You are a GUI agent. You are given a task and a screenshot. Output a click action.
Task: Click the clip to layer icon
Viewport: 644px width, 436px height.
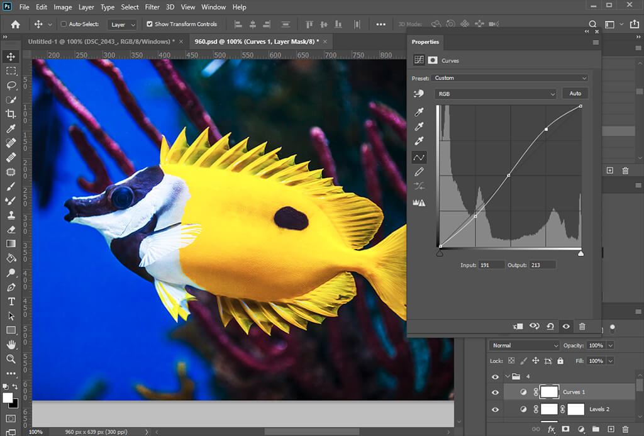[x=518, y=327]
